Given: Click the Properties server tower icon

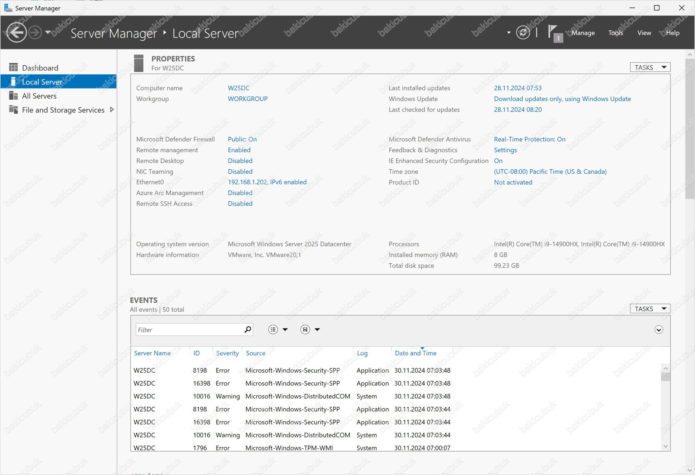Looking at the screenshot, I should click(x=138, y=63).
